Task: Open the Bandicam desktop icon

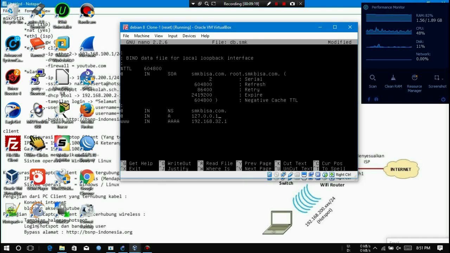Action: coord(87,14)
